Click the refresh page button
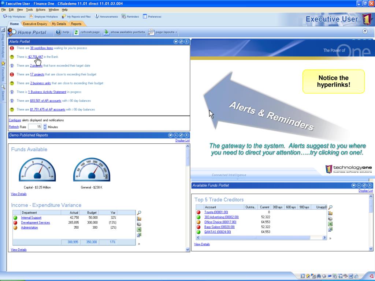 tap(86, 32)
